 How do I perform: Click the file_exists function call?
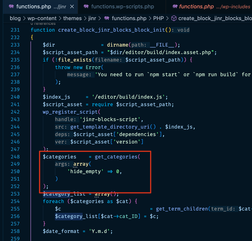click(x=75, y=60)
